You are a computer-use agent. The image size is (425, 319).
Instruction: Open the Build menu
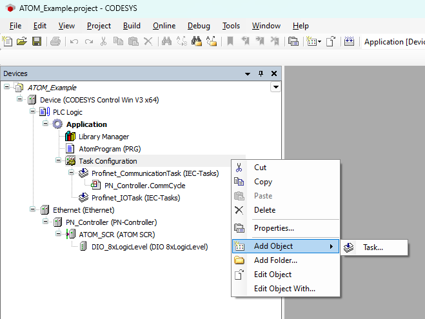coord(132,26)
